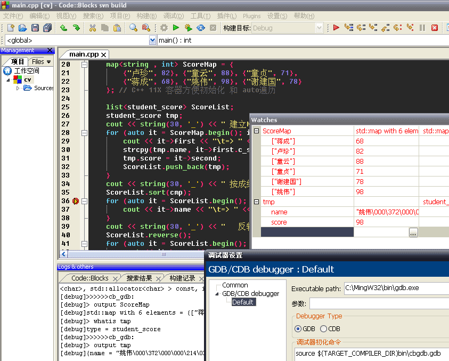This screenshot has width=449, height=361.
Task: Collapse the code fold at line 20
Action: pyautogui.click(x=84, y=65)
